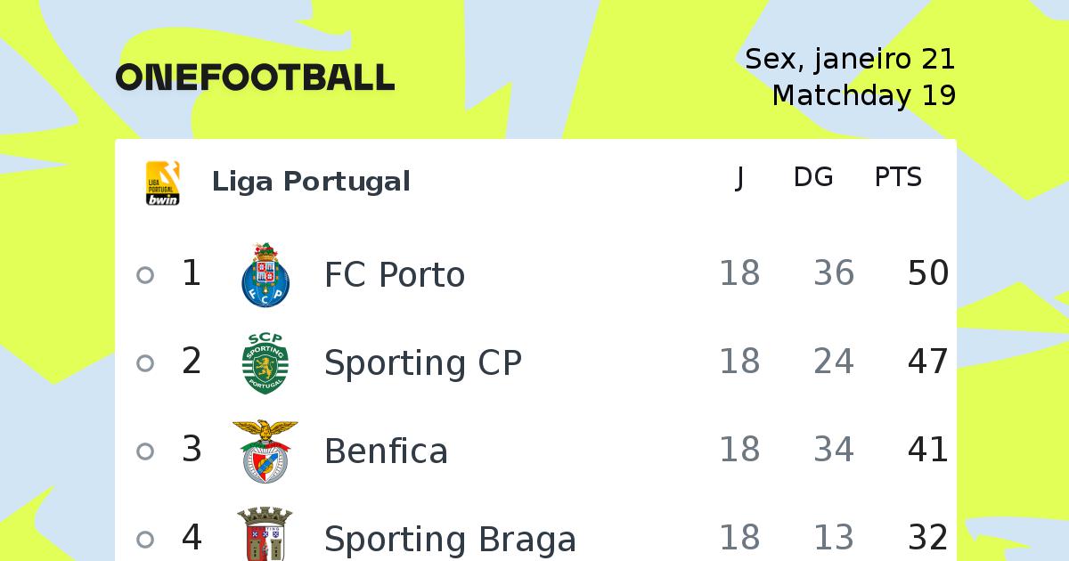This screenshot has width=1069, height=561.
Task: Select the circle marker beside Sporting CP
Action: (x=145, y=363)
